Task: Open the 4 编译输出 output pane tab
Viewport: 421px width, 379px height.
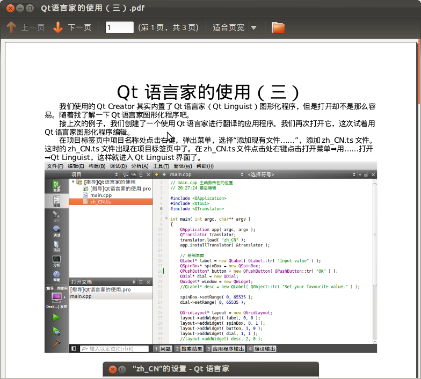Action: pyautogui.click(x=262, y=349)
